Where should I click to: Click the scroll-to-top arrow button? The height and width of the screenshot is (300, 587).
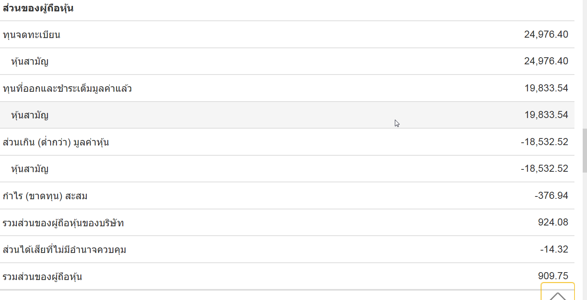[558, 291]
